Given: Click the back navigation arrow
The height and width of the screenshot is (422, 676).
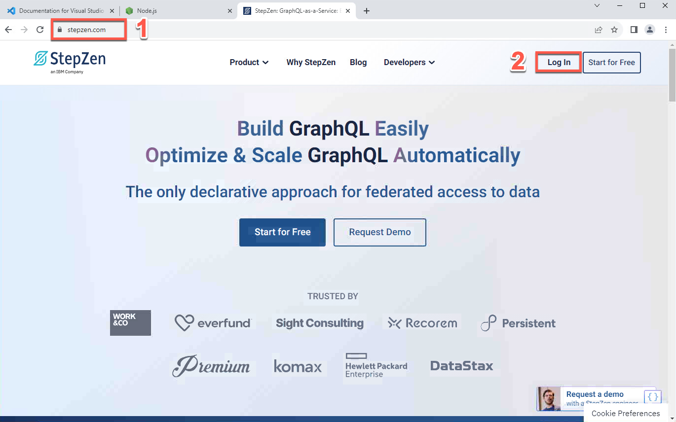Looking at the screenshot, I should 8,30.
